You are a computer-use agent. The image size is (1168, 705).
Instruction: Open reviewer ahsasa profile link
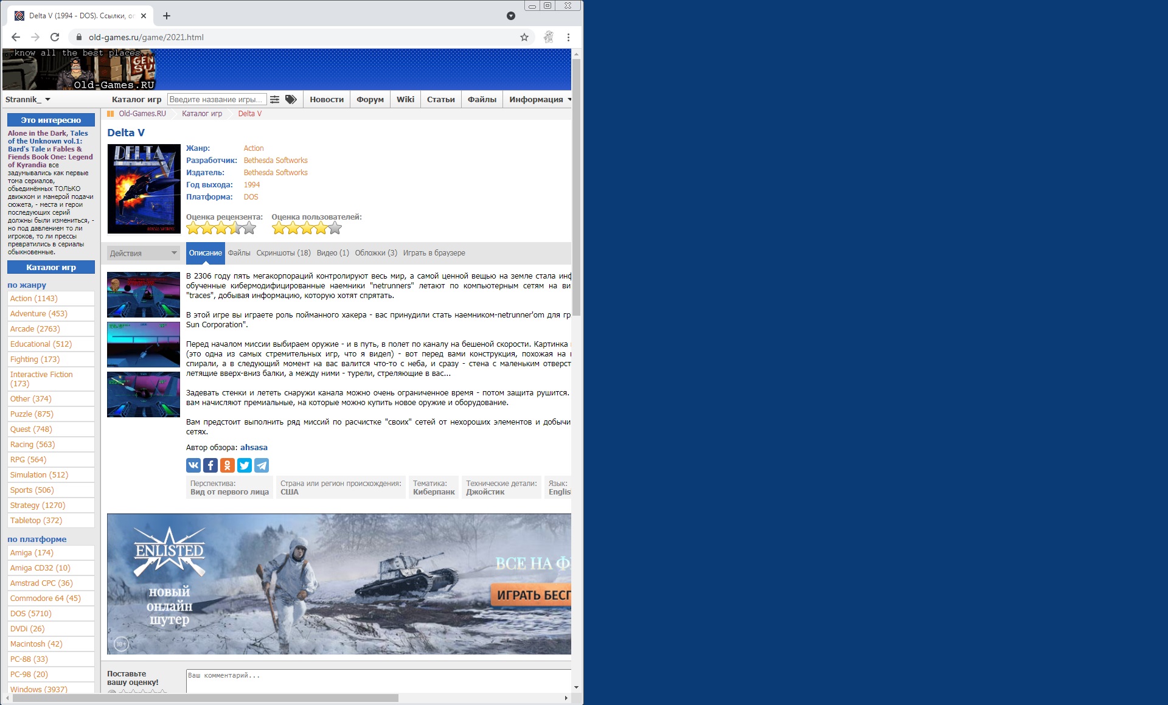coord(254,448)
